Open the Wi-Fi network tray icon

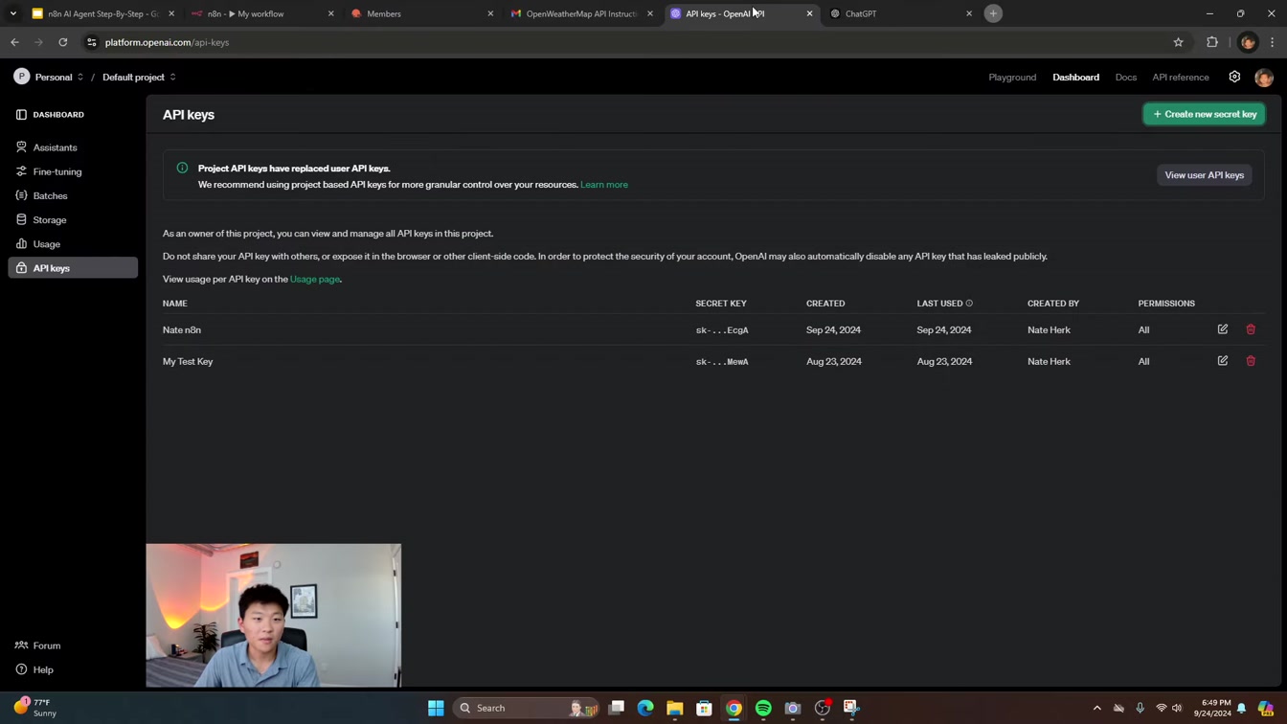pyautogui.click(x=1161, y=708)
